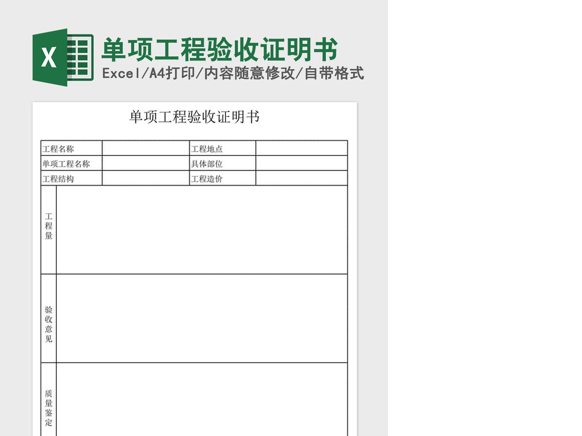This screenshot has width=582, height=436.
Task: Click the green Excel logo icon
Action: 63,57
